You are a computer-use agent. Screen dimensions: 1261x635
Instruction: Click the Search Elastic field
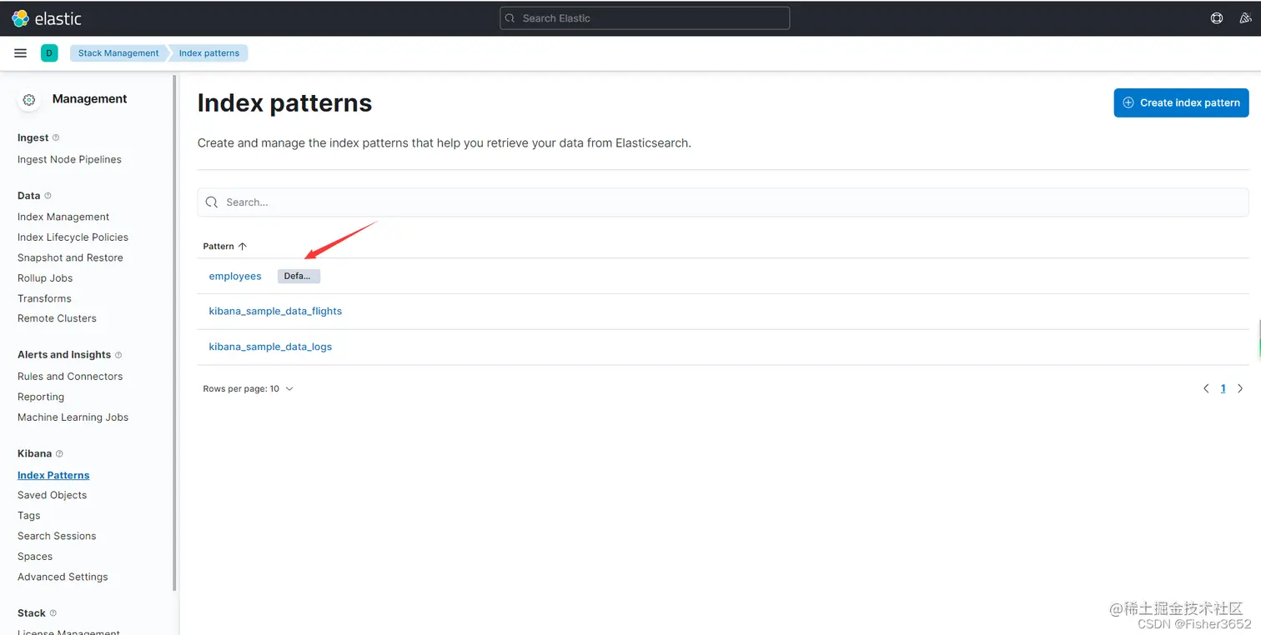coord(645,18)
